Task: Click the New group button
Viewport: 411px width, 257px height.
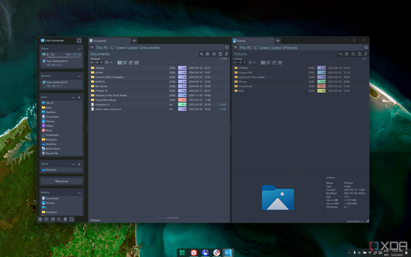Action: pyautogui.click(x=62, y=181)
